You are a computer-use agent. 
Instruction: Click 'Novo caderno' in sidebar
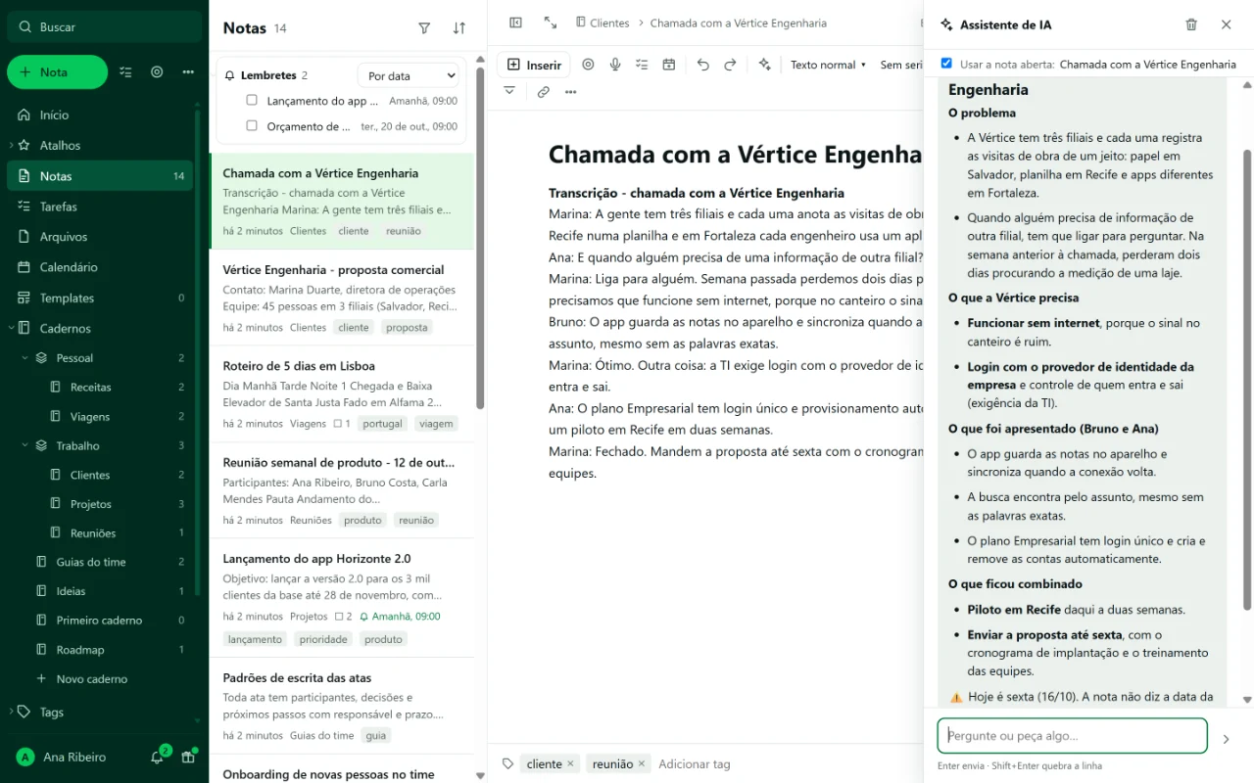[x=92, y=678]
